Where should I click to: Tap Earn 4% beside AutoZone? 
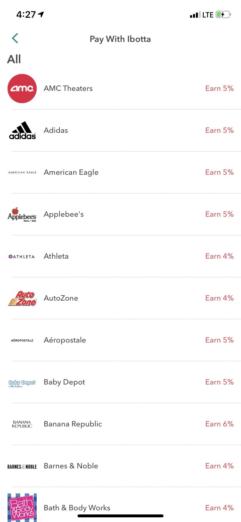219,298
